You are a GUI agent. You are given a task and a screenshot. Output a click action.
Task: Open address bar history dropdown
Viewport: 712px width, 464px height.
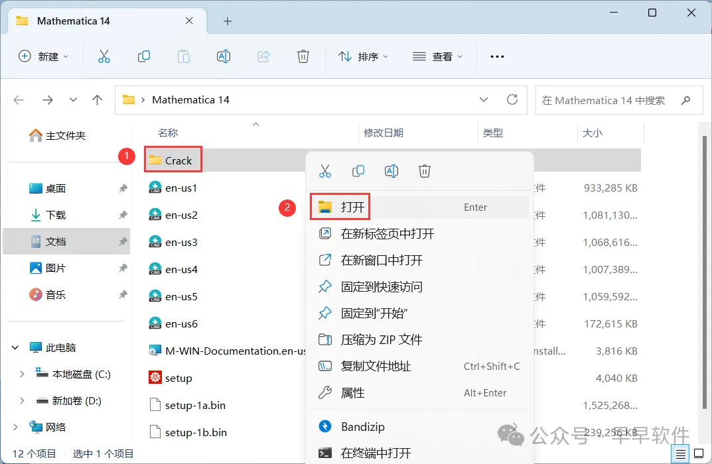[484, 100]
